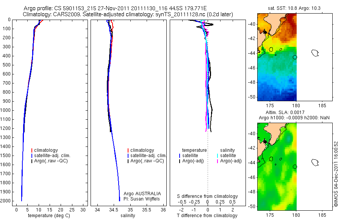The width and height of the screenshot is (341, 219).
Task: Click the 'Altim. SLA: 0.0017' title
Action: [285, 112]
